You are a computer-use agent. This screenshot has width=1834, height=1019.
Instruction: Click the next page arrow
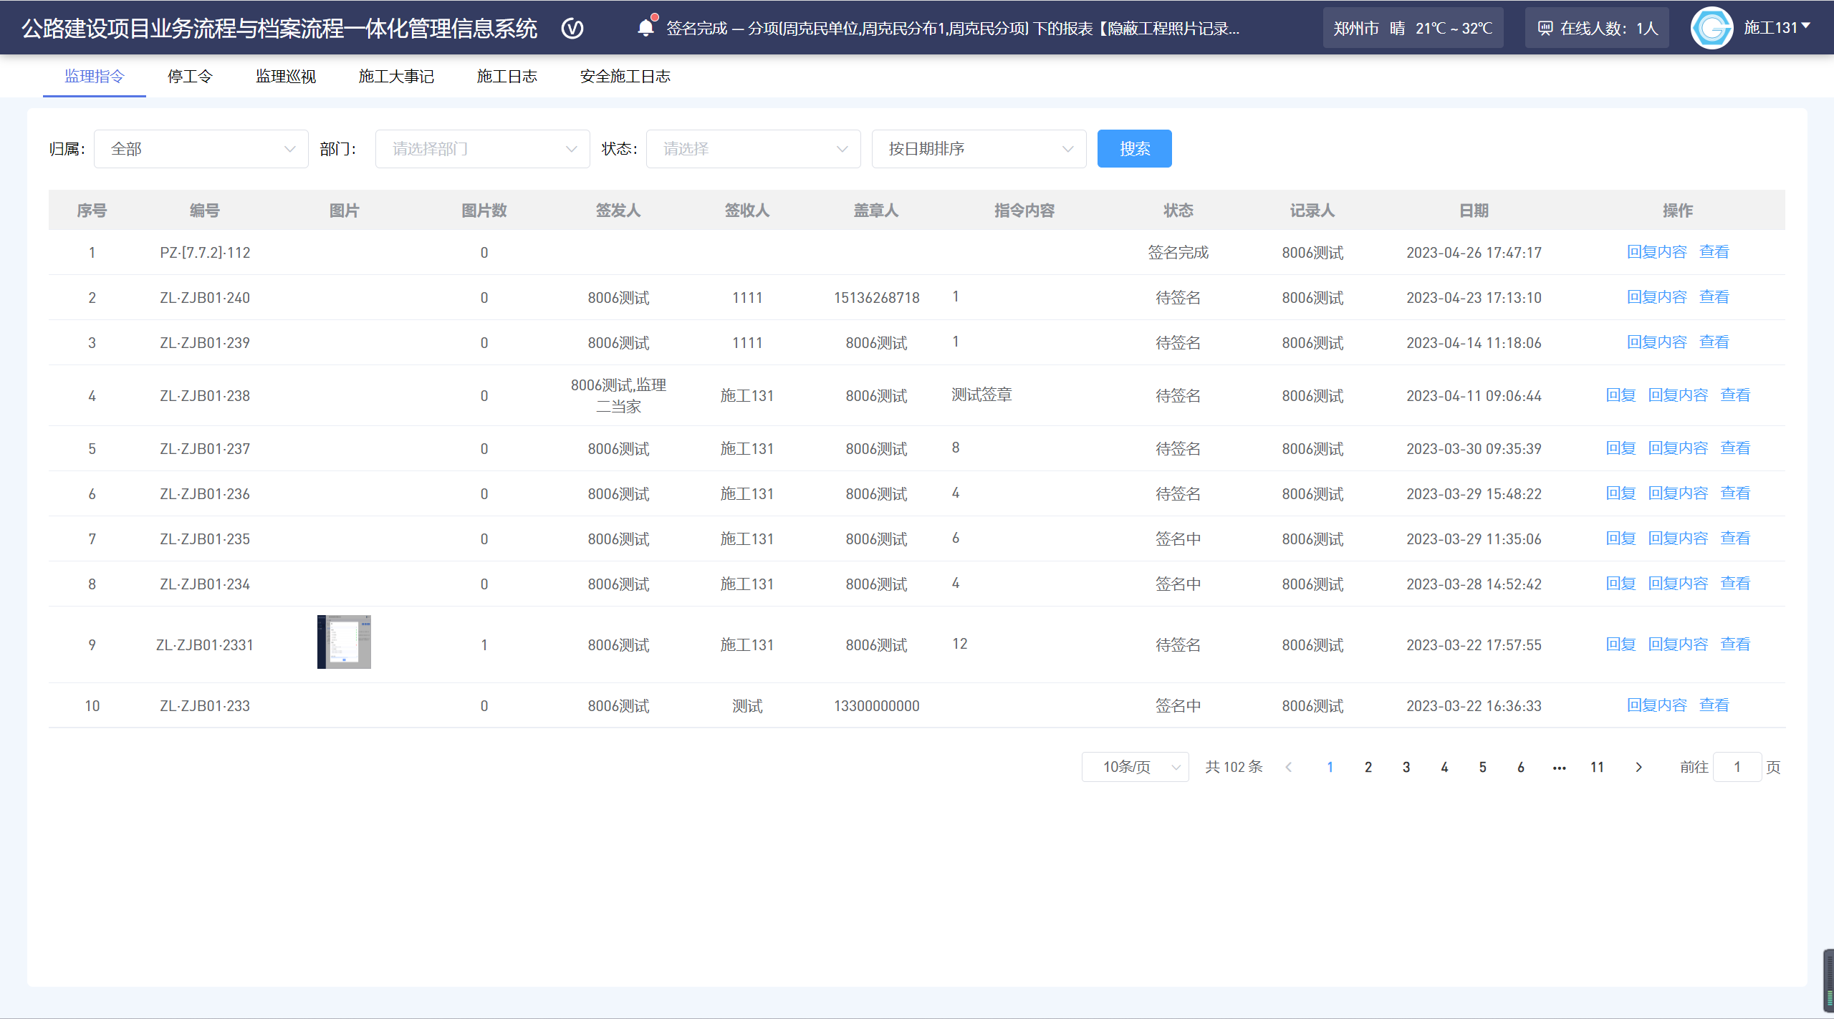click(1638, 767)
